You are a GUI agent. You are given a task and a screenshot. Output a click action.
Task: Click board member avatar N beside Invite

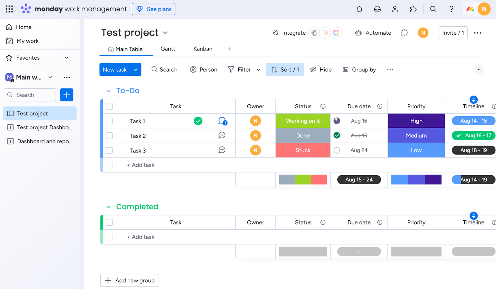tap(423, 33)
